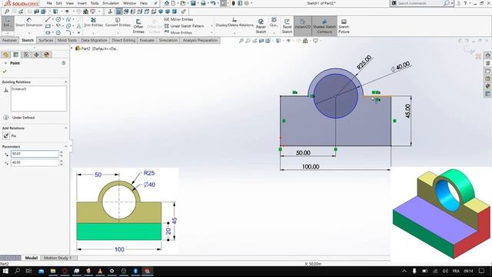Open the PropertyManager tab icon

tap(15, 55)
